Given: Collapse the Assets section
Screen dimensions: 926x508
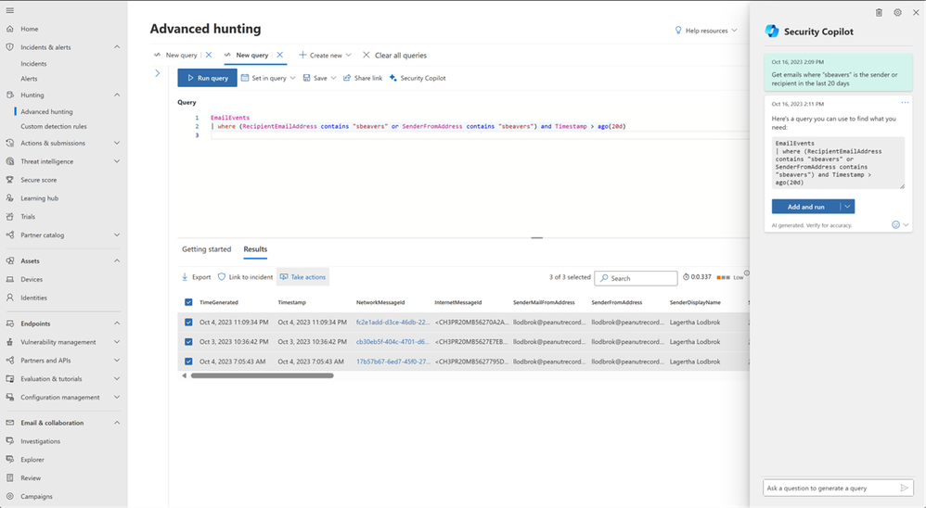Looking at the screenshot, I should pos(117,260).
